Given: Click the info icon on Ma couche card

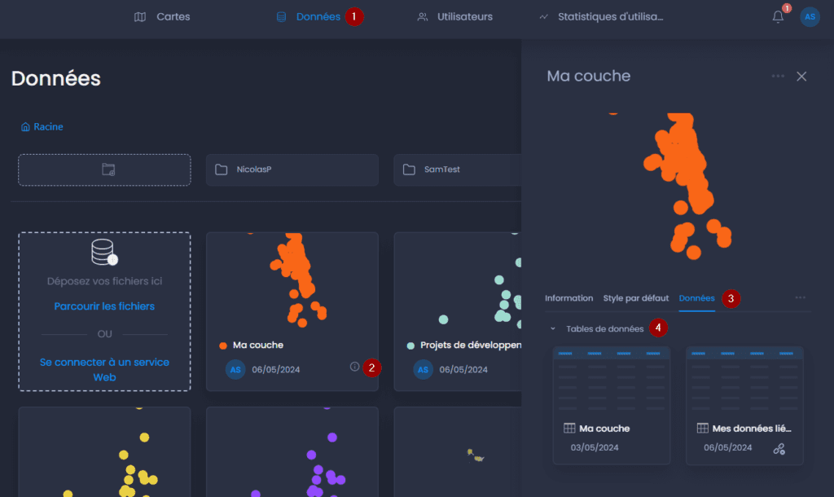Looking at the screenshot, I should pos(354,367).
